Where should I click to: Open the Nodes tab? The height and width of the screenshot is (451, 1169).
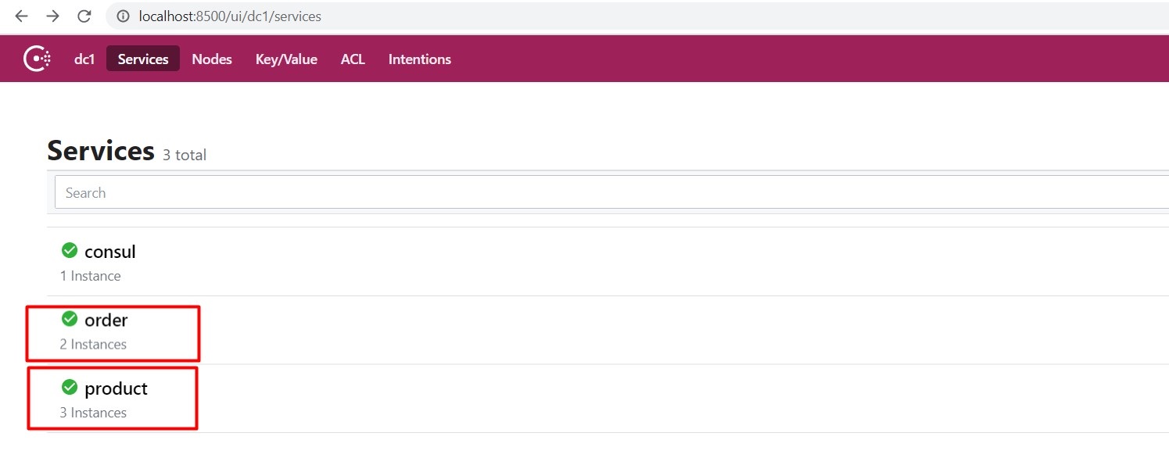(212, 59)
